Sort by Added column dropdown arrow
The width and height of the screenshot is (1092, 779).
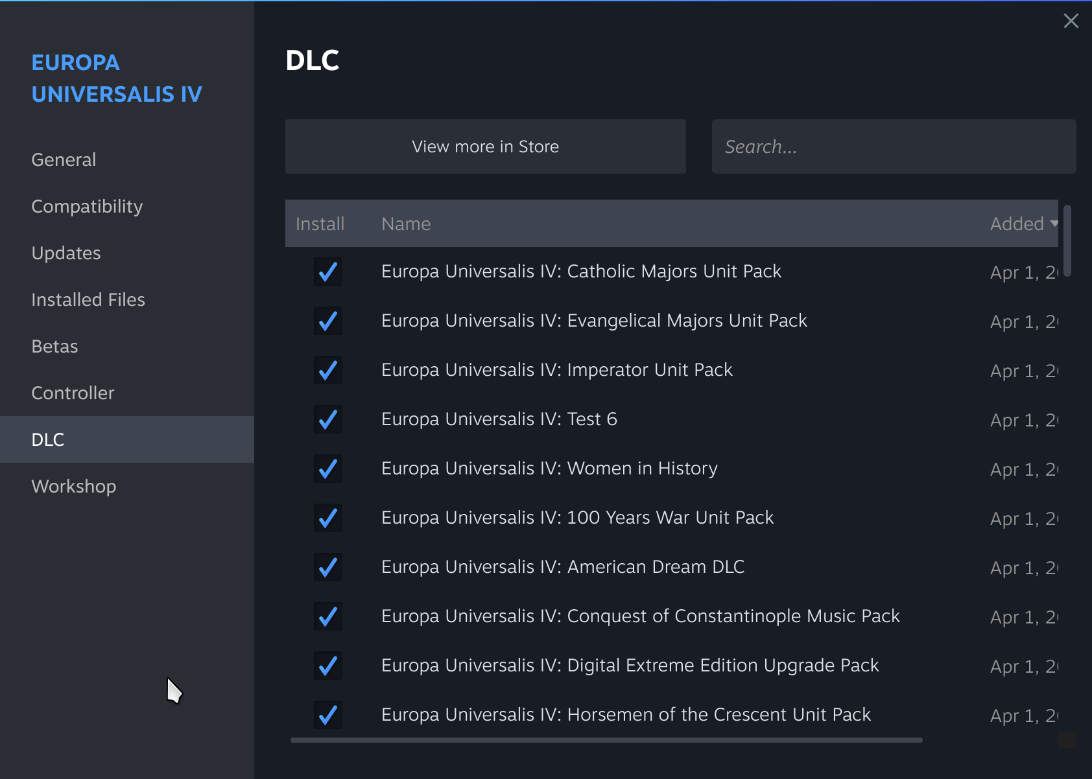1054,224
